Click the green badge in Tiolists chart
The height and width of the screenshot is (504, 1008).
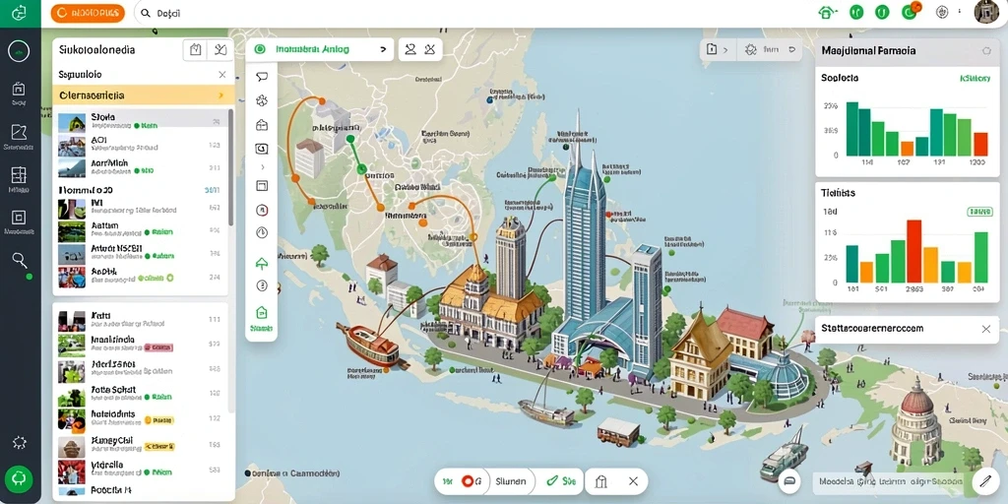[x=979, y=211]
